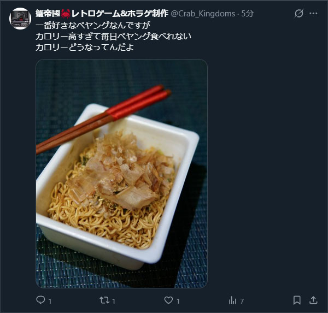Click the view count of 7
Image resolution: width=328 pixels, height=313 pixels.
tap(242, 301)
